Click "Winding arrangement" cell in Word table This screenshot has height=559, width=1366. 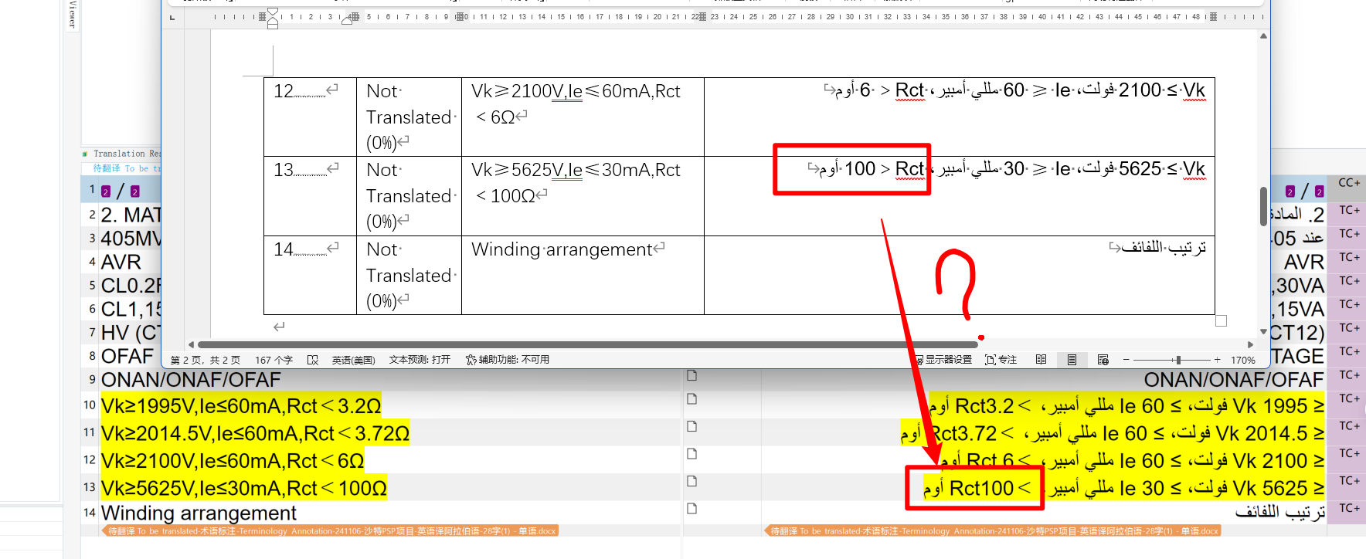click(583, 275)
